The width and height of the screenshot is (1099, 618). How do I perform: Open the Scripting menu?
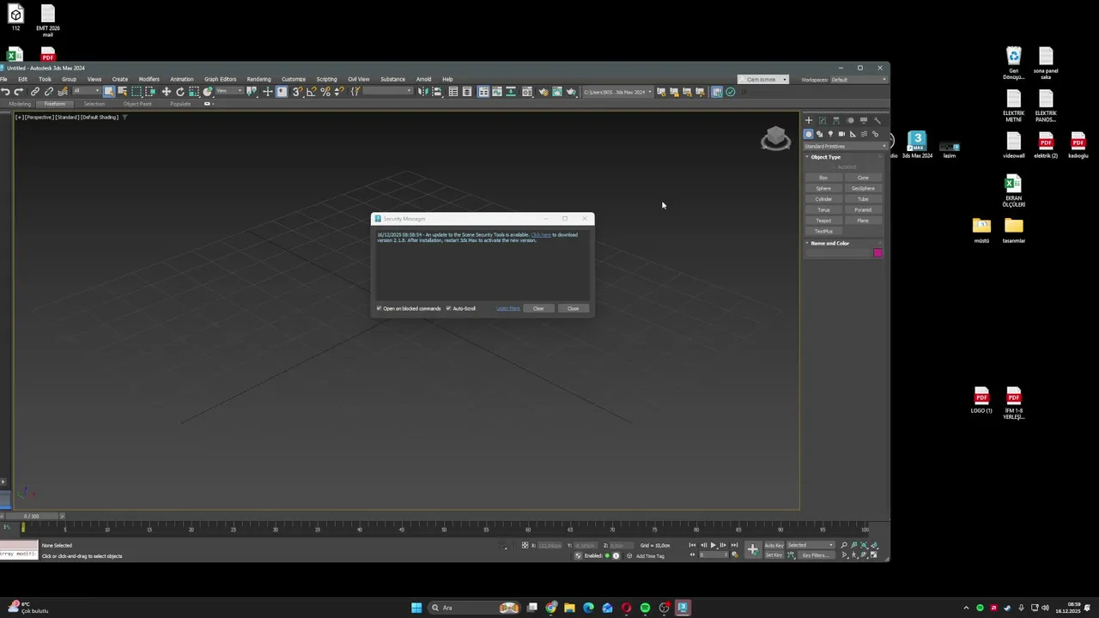coord(326,79)
